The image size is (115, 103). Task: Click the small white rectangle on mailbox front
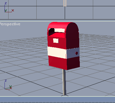pos(56,41)
